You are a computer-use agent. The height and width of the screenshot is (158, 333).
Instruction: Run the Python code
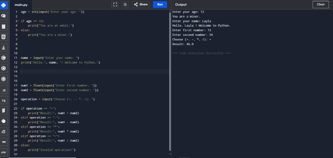(160, 5)
